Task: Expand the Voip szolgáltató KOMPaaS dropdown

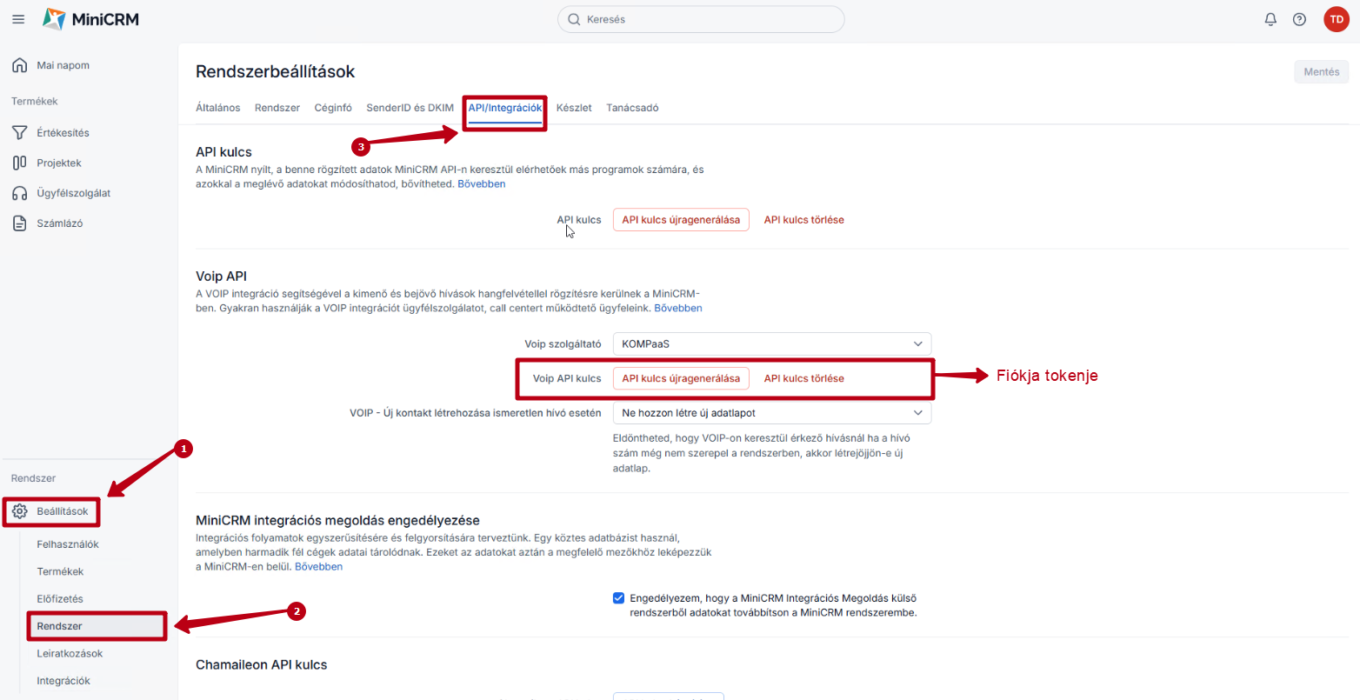Action: pyautogui.click(x=772, y=343)
